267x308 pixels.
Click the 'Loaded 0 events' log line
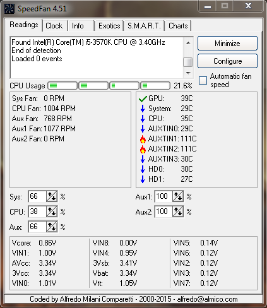click(37, 59)
